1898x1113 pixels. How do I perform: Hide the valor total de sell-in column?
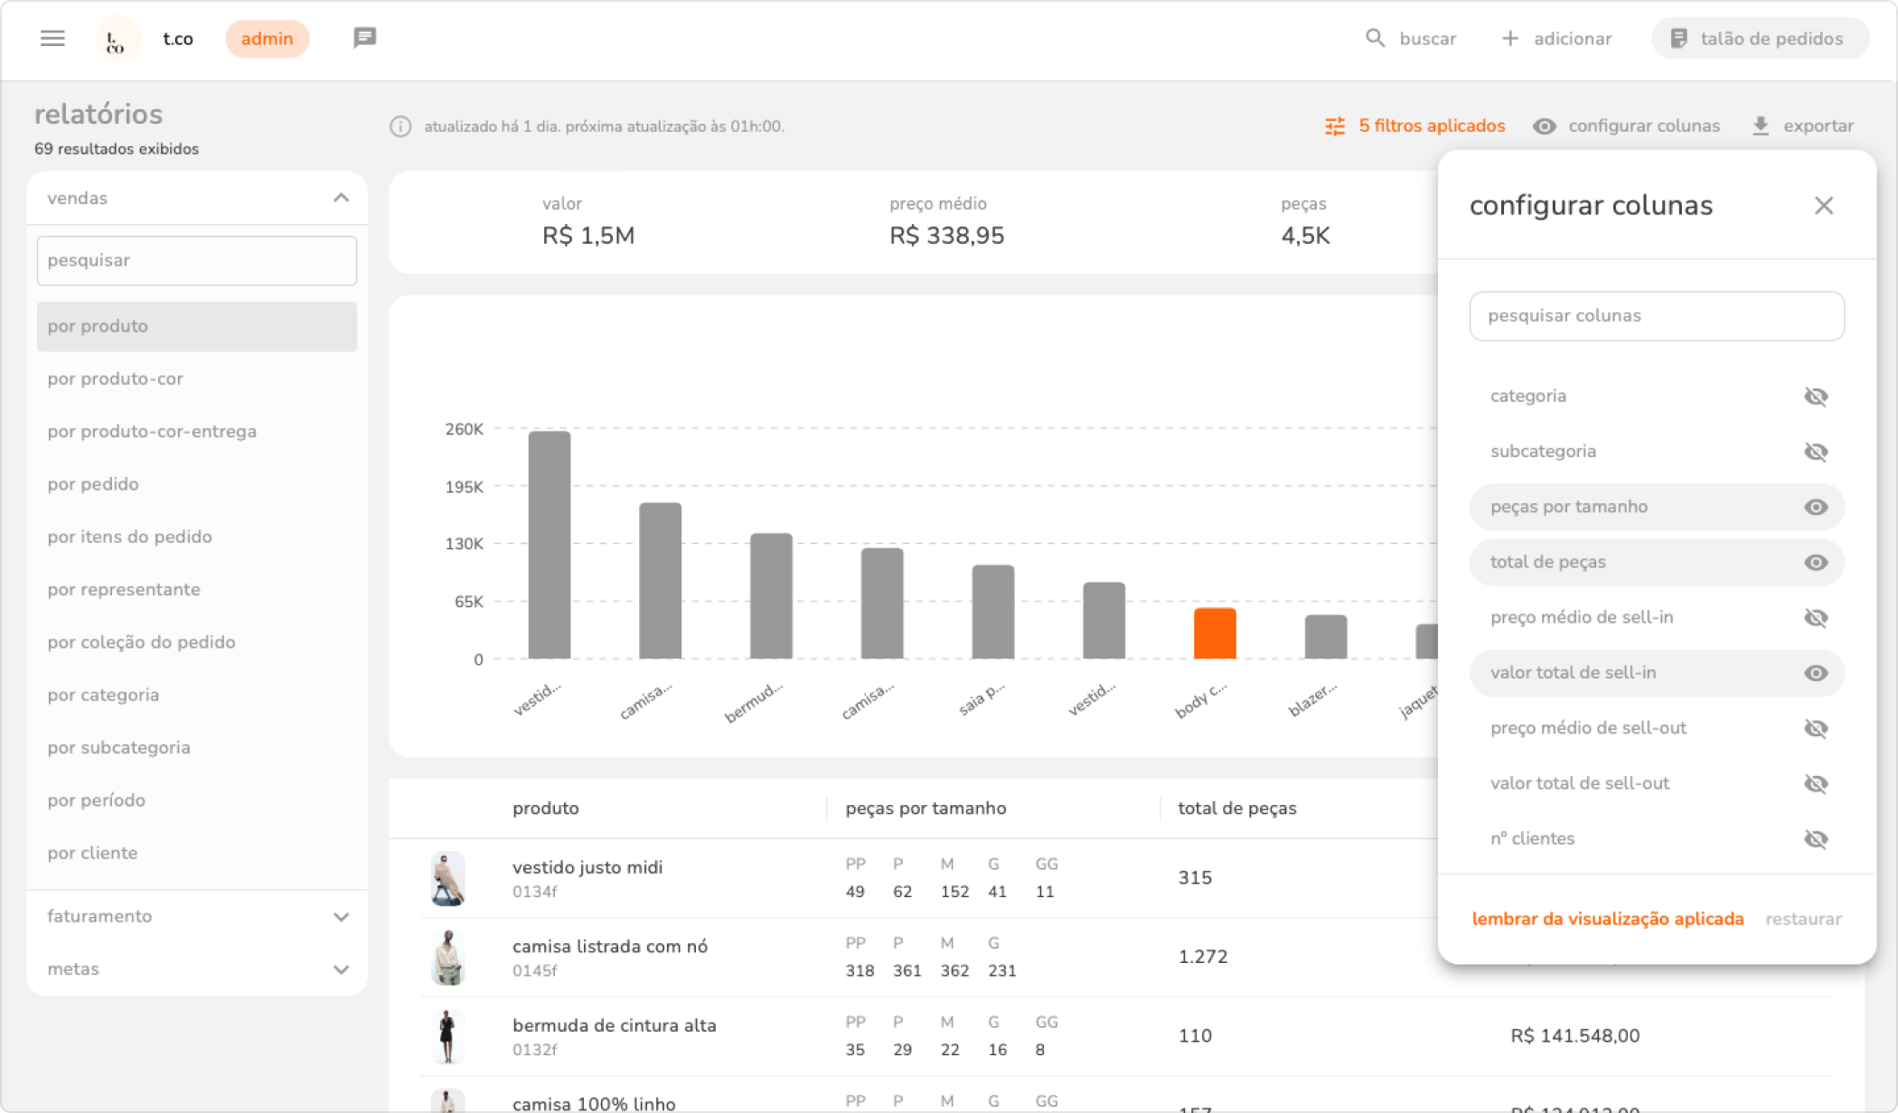coord(1815,673)
